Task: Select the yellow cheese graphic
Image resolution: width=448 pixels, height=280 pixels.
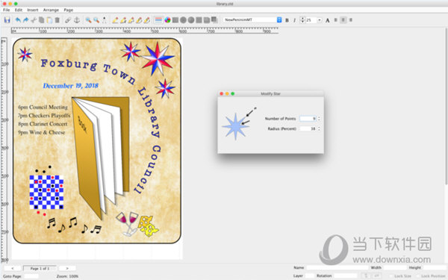Action: (x=148, y=226)
